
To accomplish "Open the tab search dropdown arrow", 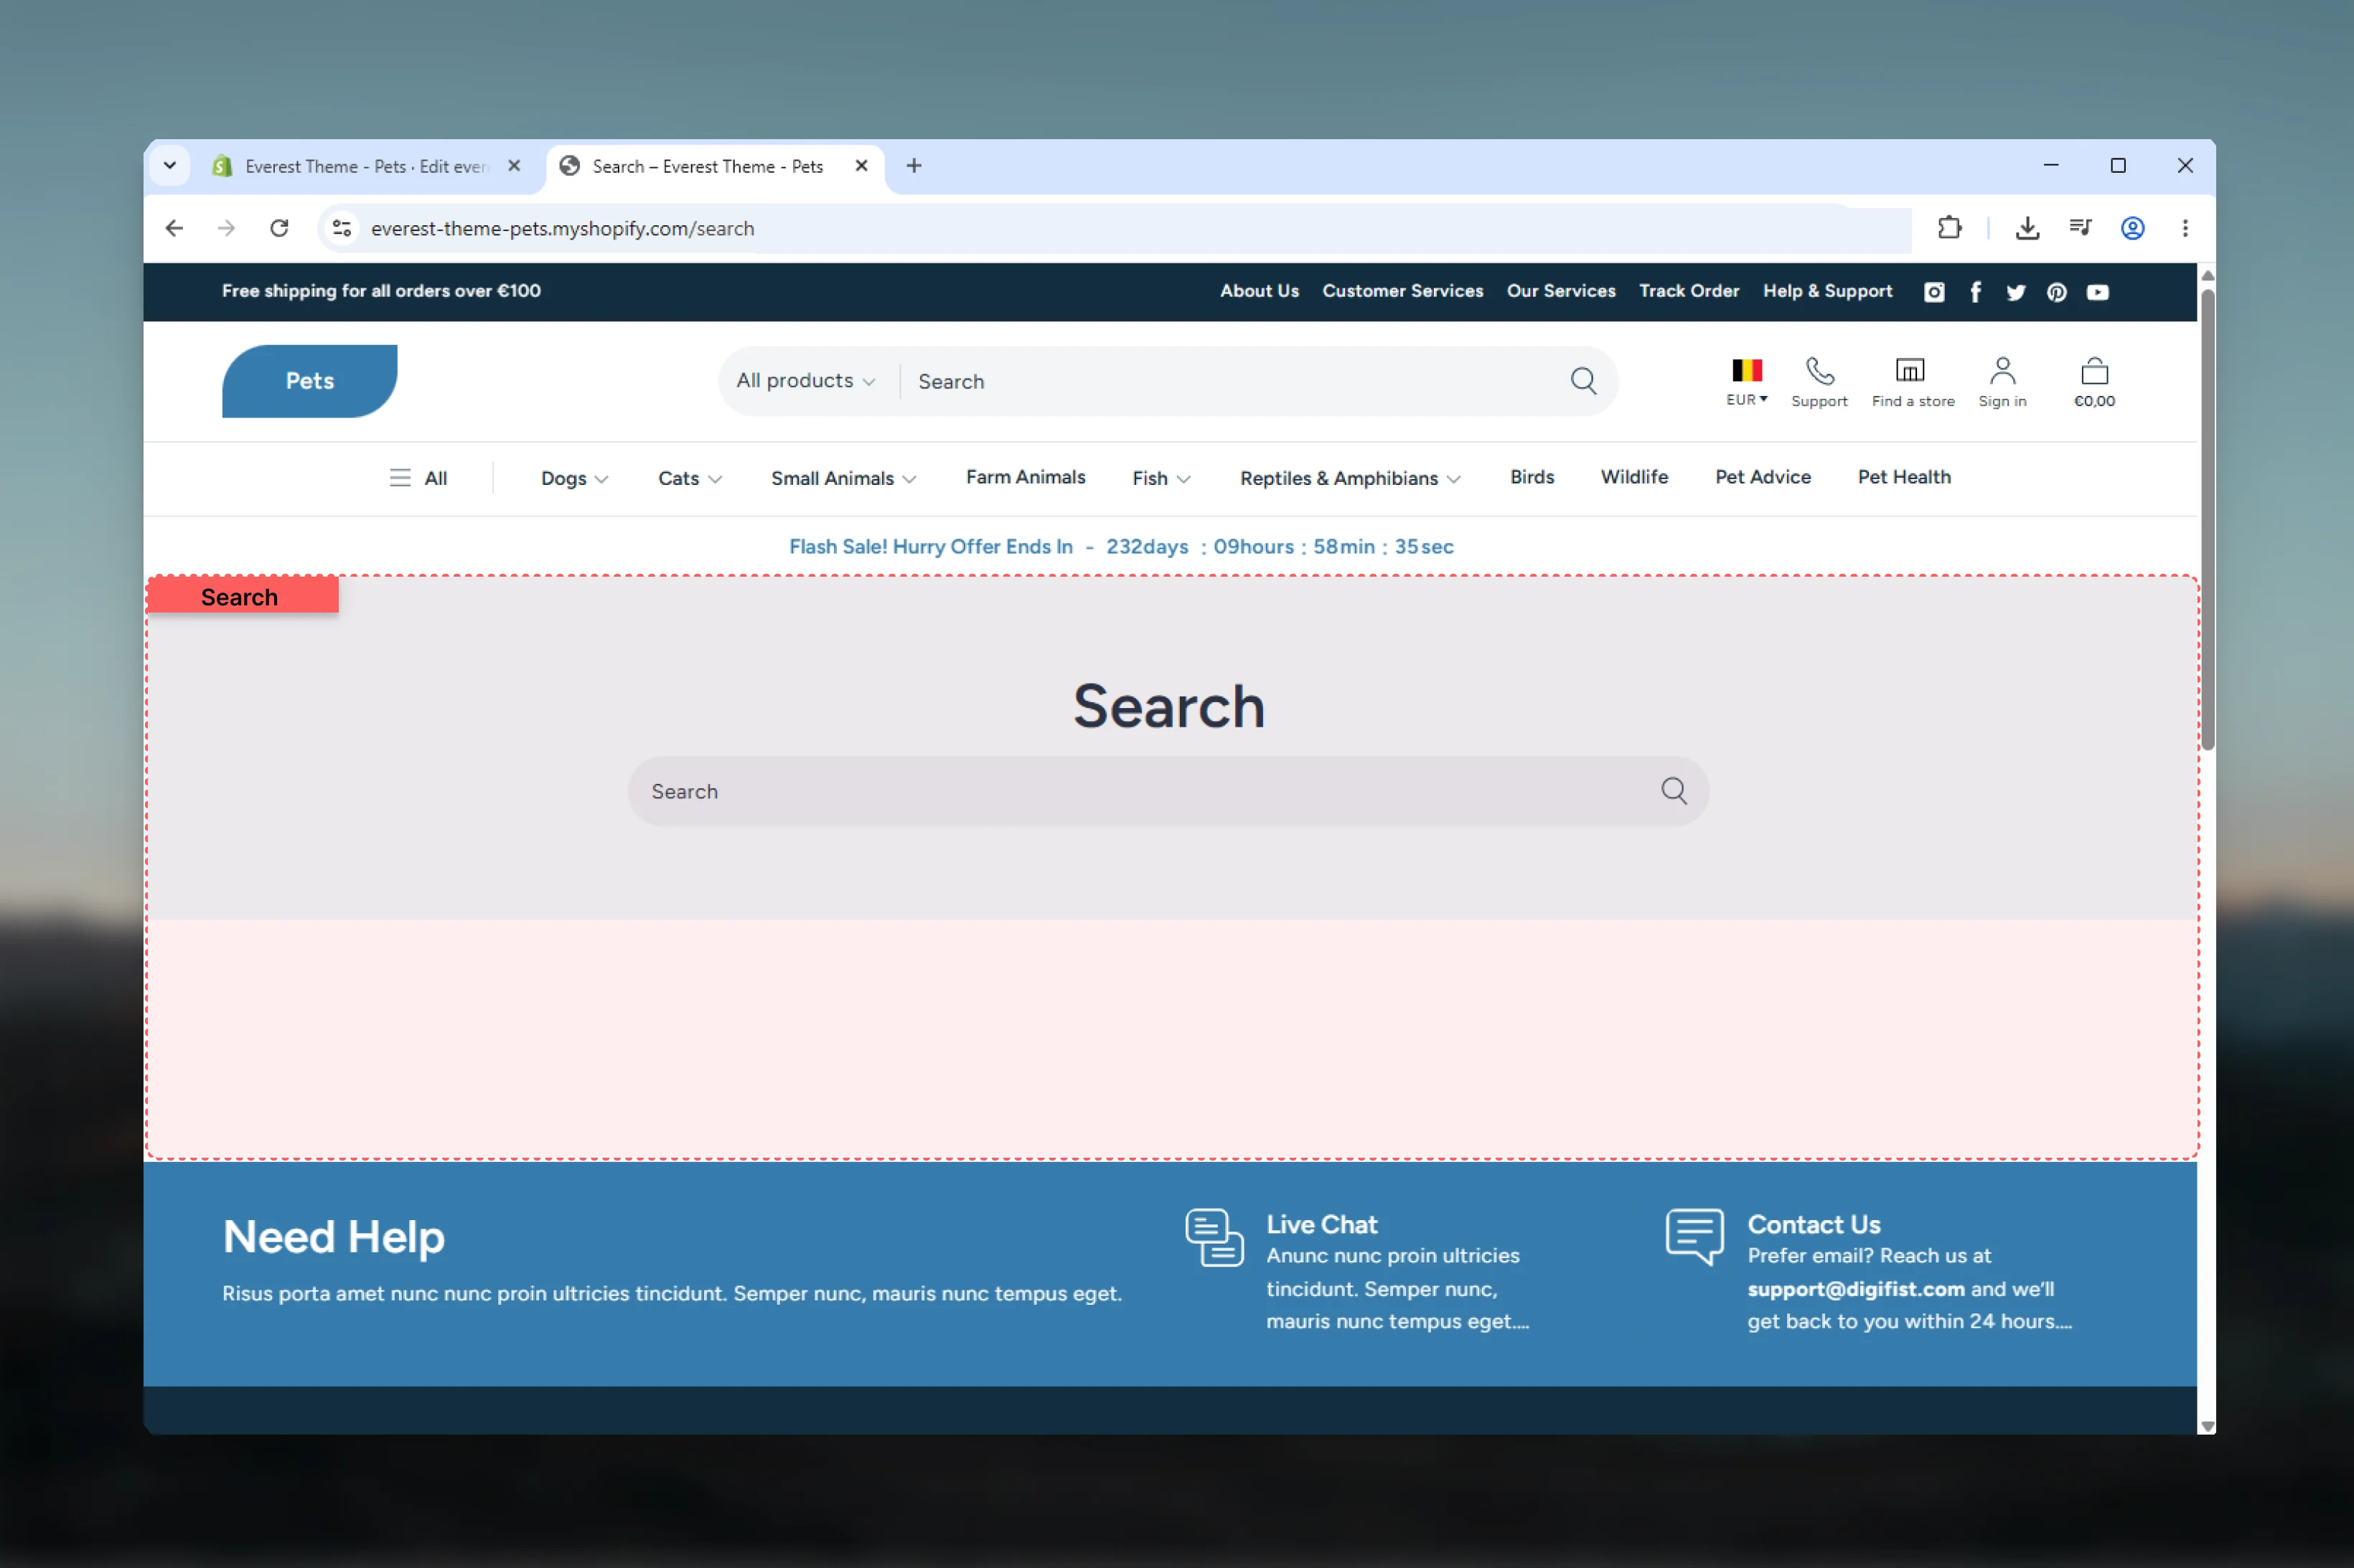I will click(170, 166).
